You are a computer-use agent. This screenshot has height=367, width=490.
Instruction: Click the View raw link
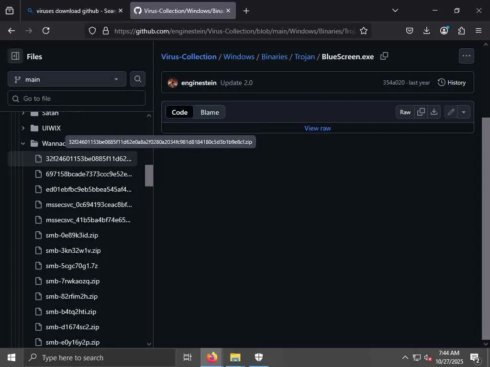click(318, 128)
